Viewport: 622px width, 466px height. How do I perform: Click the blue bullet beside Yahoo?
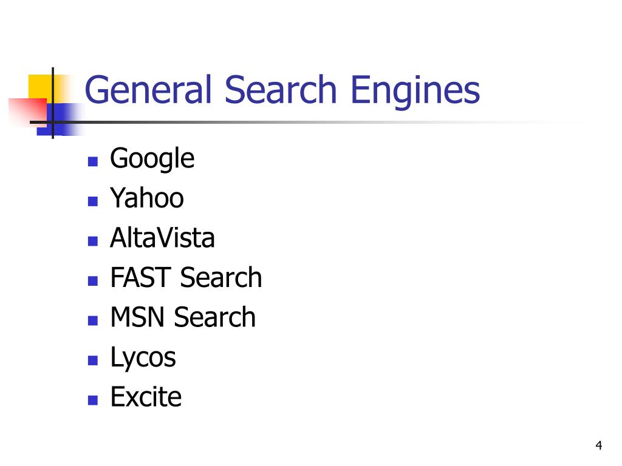(x=93, y=201)
